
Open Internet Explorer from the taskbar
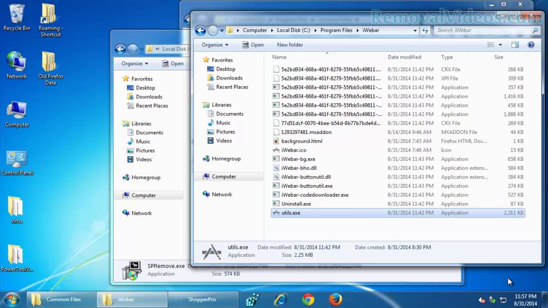tap(280, 299)
